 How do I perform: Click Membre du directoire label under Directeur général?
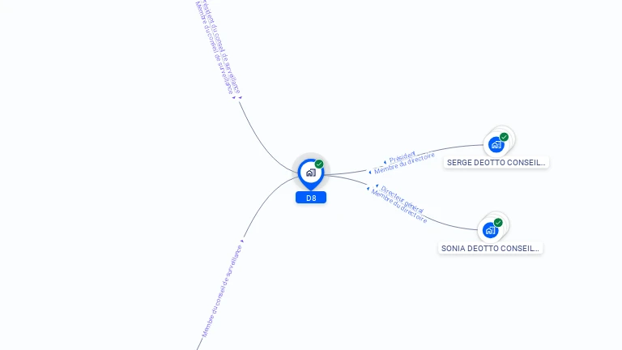tap(398, 206)
